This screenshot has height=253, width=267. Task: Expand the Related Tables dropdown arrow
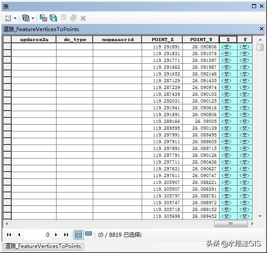[33, 18]
